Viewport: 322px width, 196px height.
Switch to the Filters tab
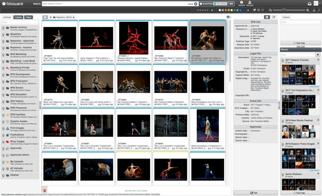click(x=28, y=17)
